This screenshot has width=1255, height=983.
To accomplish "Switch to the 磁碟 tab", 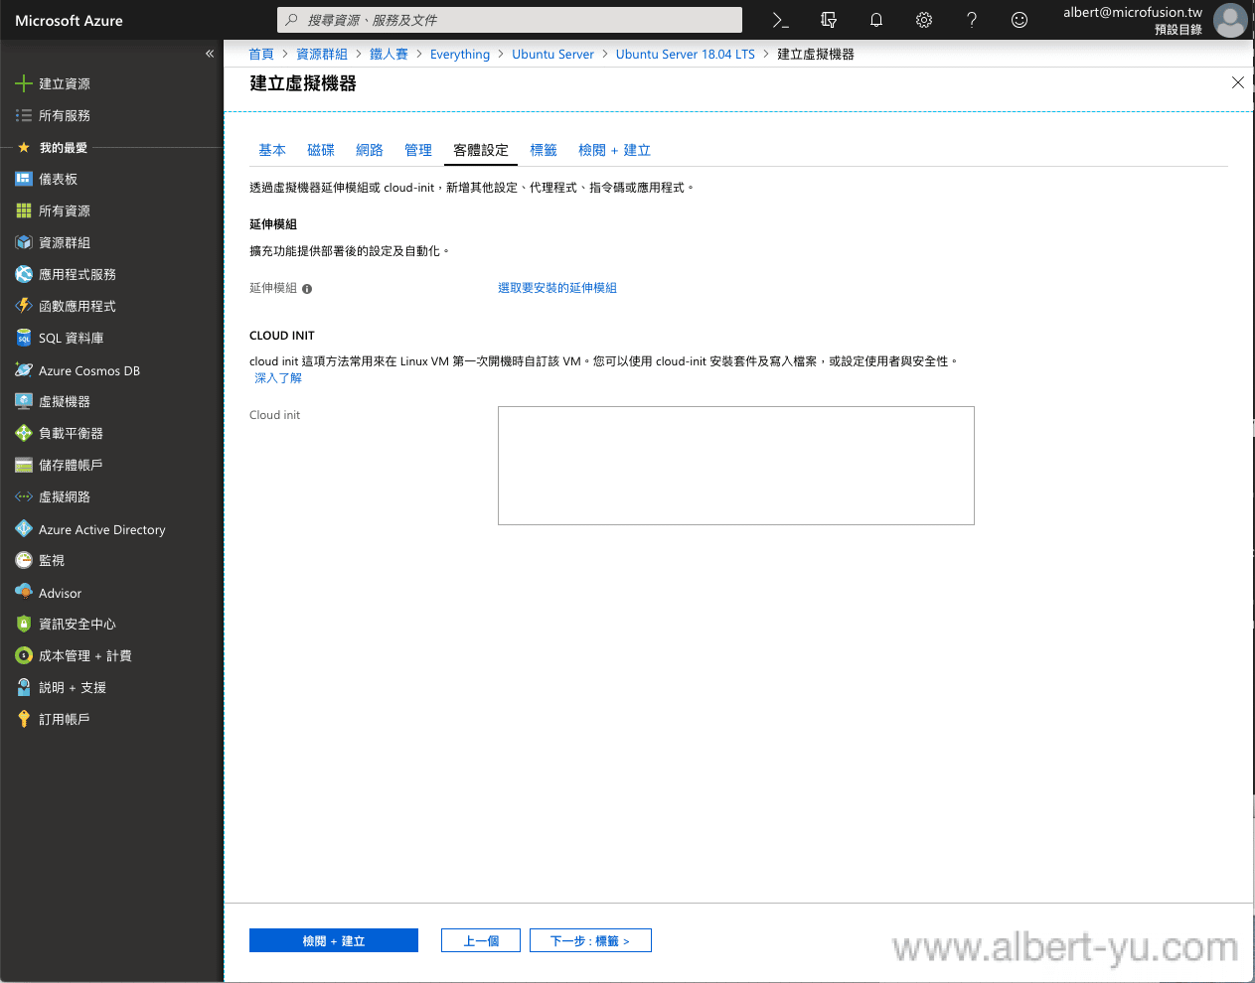I will [321, 150].
